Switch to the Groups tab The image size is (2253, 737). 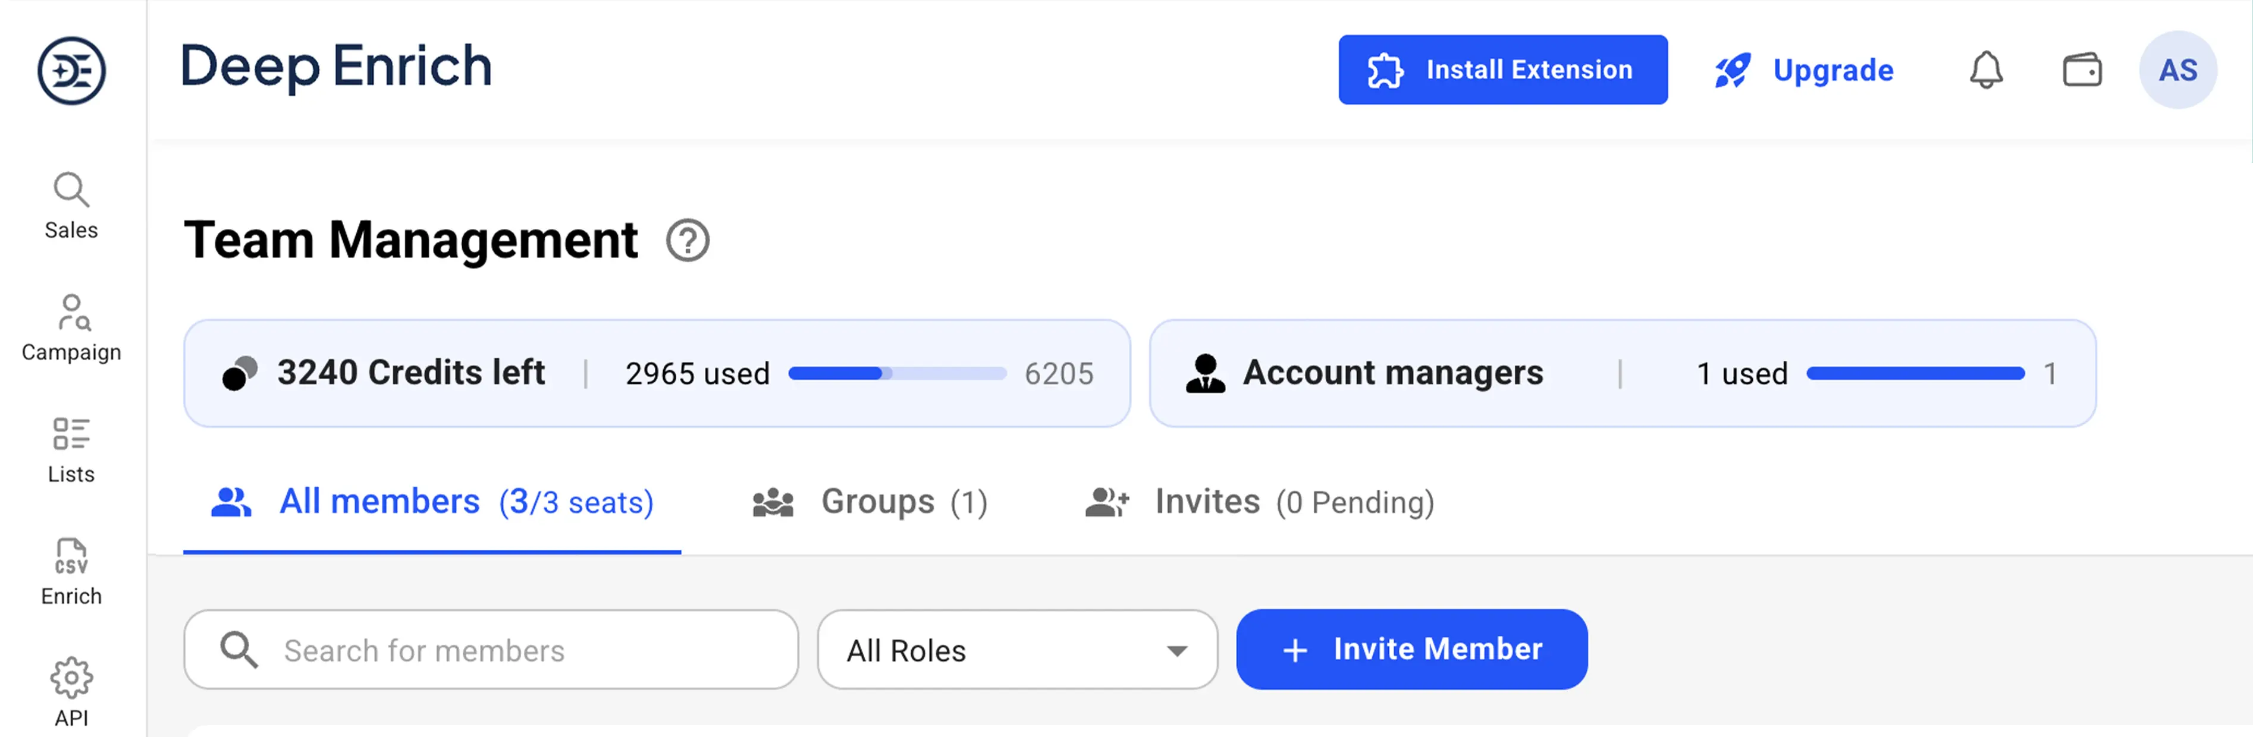870,503
